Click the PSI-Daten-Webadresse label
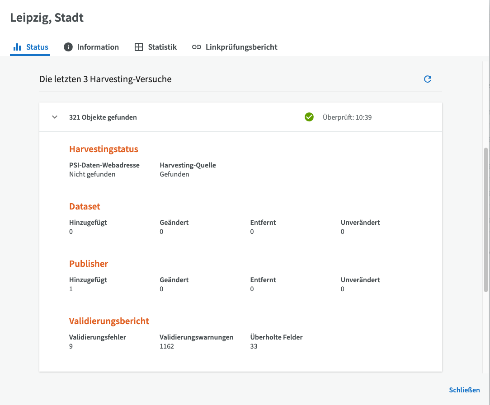 (x=104, y=165)
